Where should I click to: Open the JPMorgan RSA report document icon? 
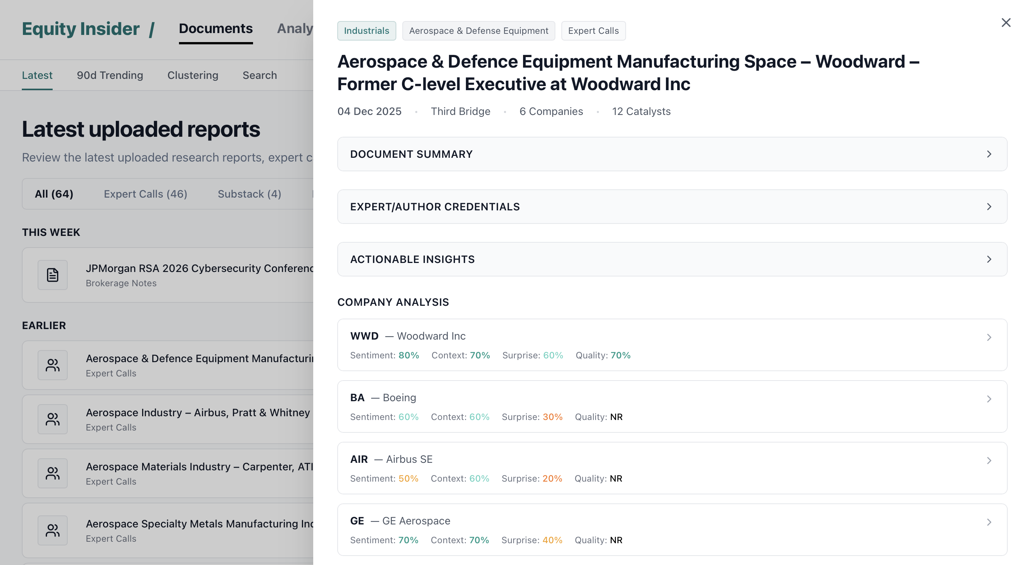tap(53, 275)
